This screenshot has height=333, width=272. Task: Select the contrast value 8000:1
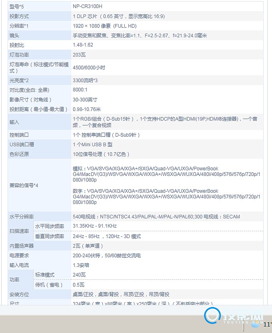pos(80,90)
